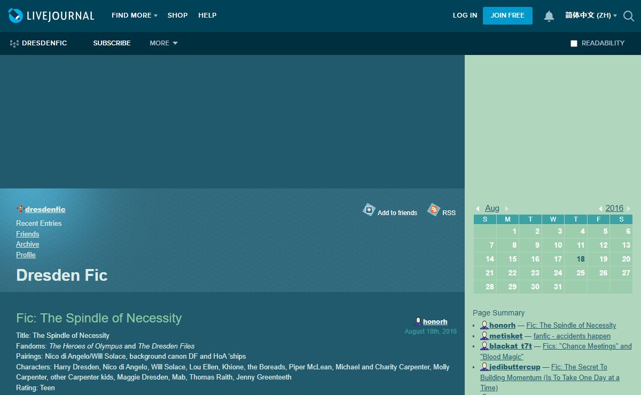Open Page Summary link fanfic - accidents happen
Image resolution: width=641 pixels, height=395 pixels.
pos(572,336)
